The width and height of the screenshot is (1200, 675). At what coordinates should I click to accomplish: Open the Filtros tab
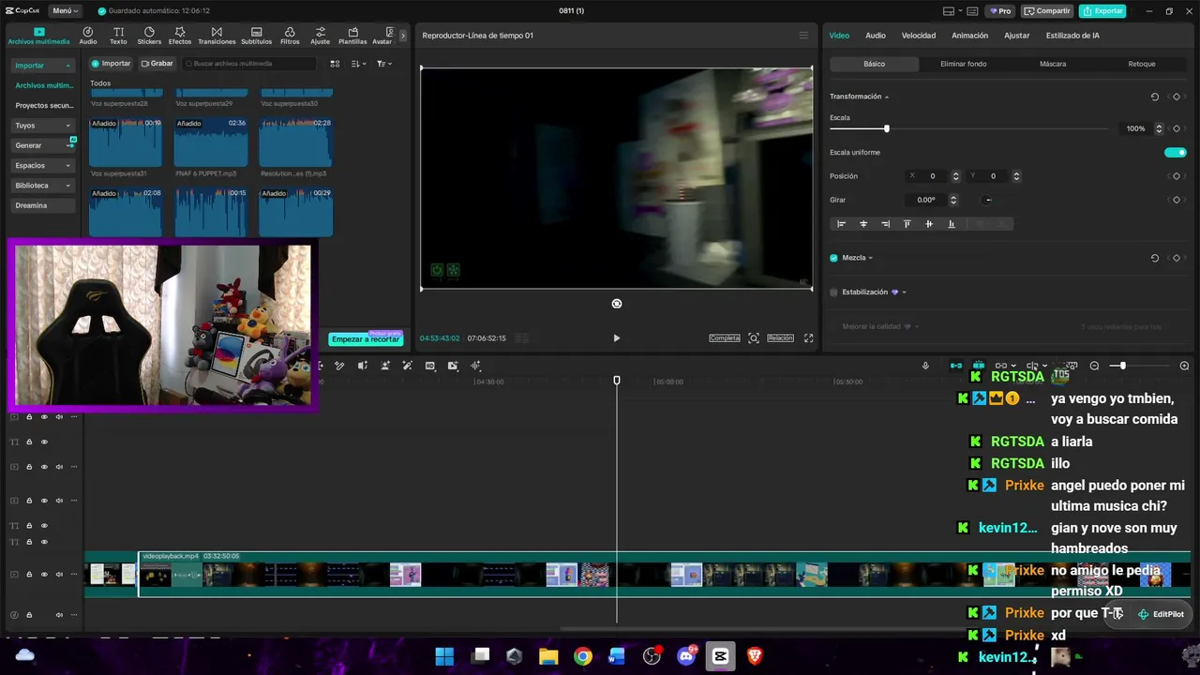pyautogui.click(x=290, y=37)
